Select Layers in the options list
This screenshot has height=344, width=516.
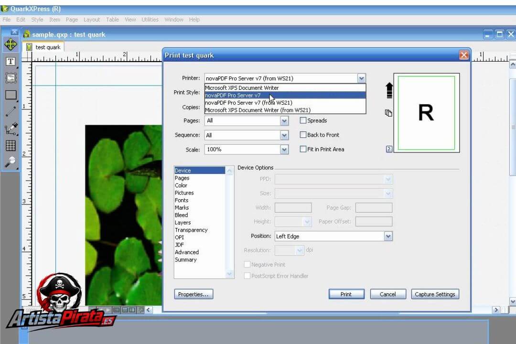pyautogui.click(x=199, y=223)
